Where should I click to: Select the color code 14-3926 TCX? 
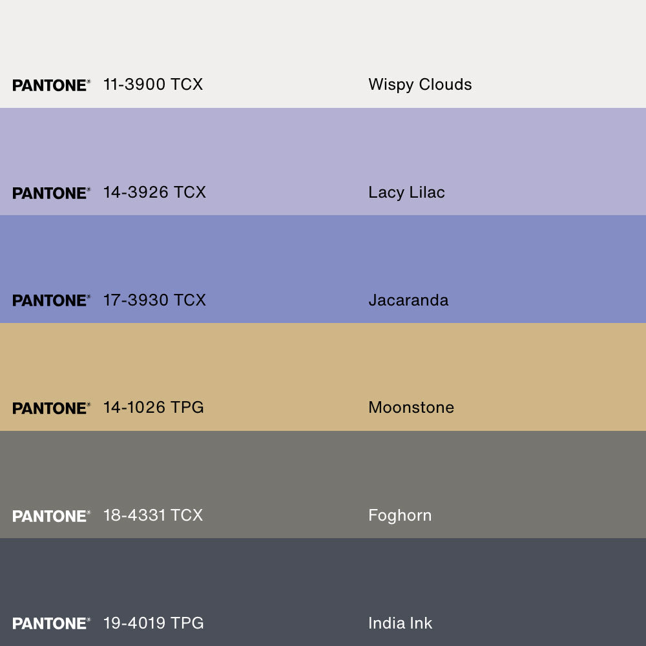click(154, 193)
